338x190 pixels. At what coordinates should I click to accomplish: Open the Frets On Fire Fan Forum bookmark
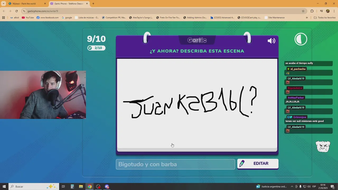[168, 18]
